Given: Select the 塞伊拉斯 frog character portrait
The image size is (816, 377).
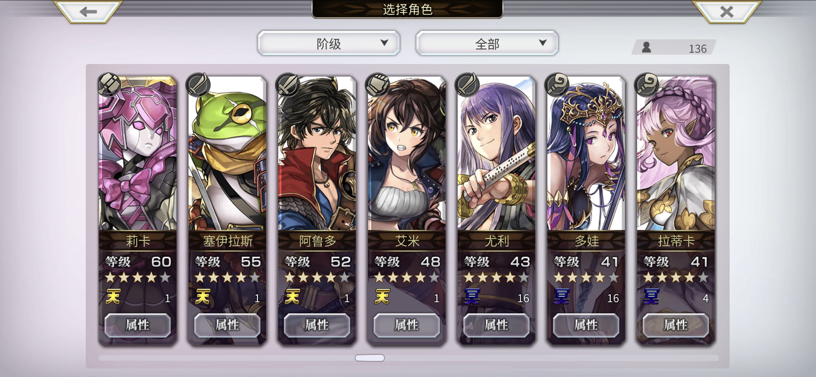Looking at the screenshot, I should 227,154.
